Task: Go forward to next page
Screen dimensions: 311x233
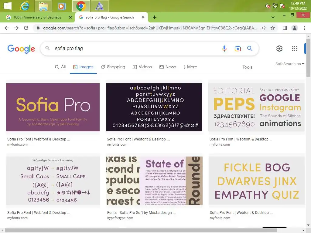Action: (16, 28)
